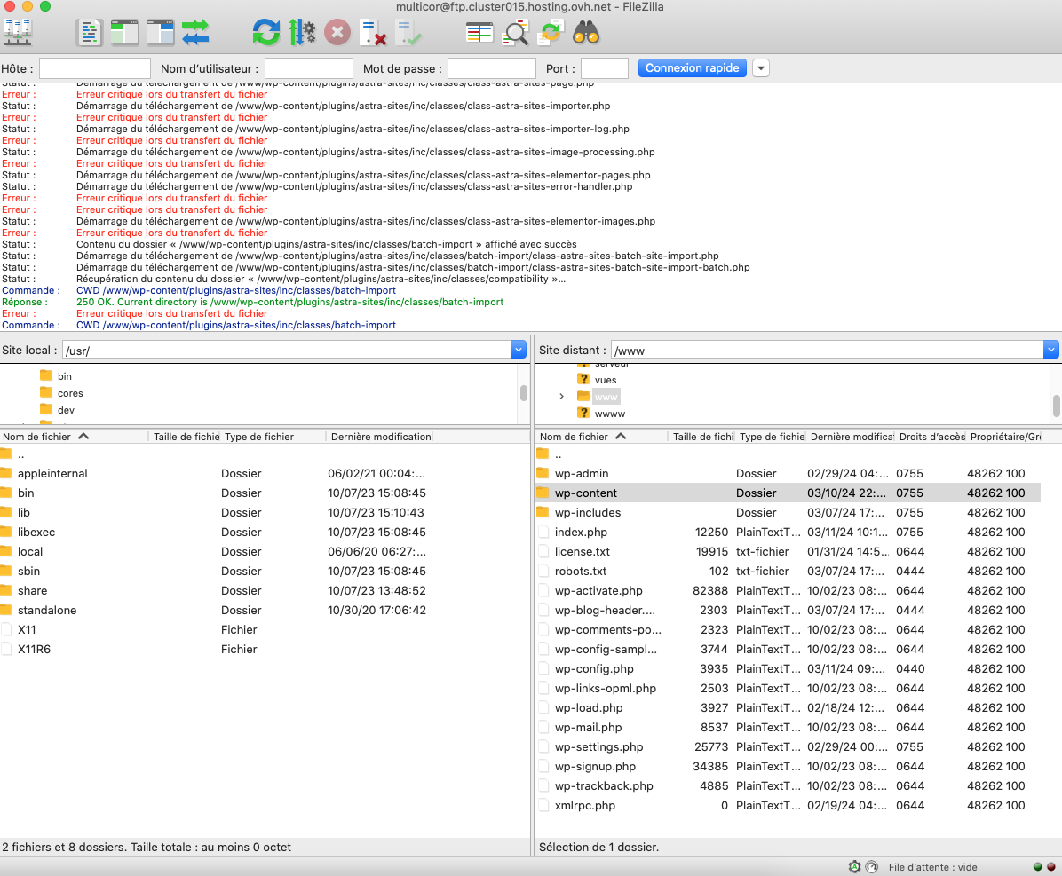The image size is (1062, 876).
Task: Select wp-config.php in the remote file list
Action: click(x=594, y=668)
